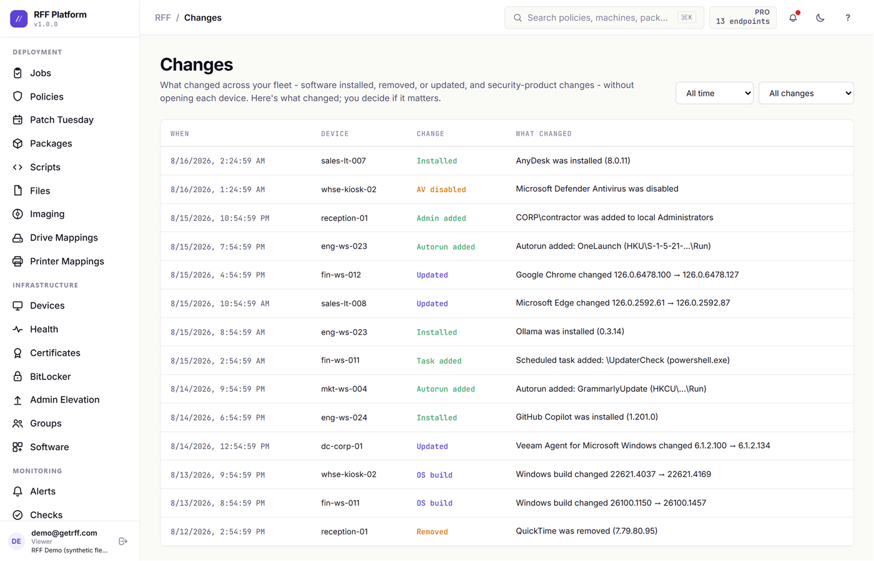Viewport: 874px width, 561px height.
Task: Click the Imaging disc icon
Action: click(x=17, y=214)
